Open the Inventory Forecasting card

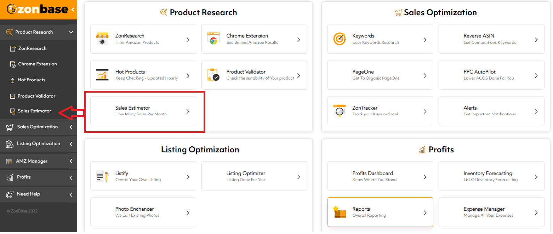point(491,176)
